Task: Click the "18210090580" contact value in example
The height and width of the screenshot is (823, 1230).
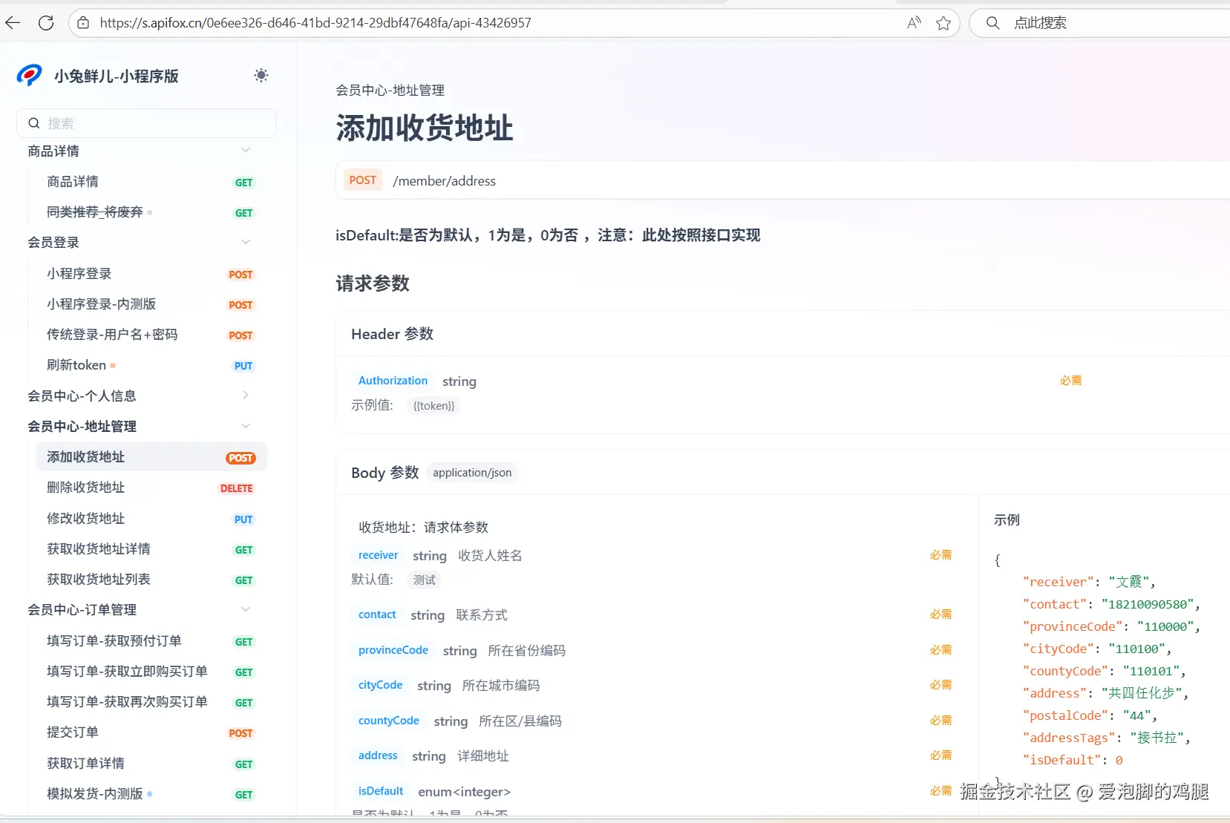Action: (x=1148, y=604)
